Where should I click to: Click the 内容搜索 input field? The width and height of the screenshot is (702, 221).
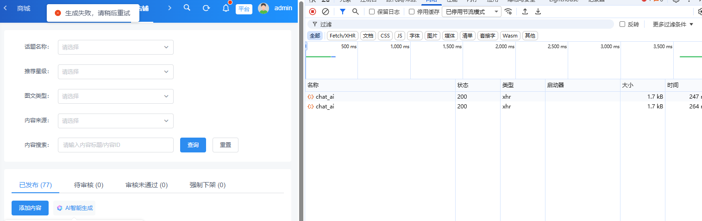(115, 145)
